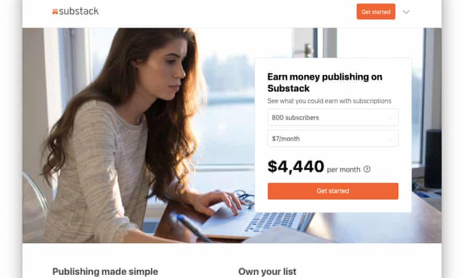Click the per month label text
This screenshot has height=278, width=464.
coord(344,170)
